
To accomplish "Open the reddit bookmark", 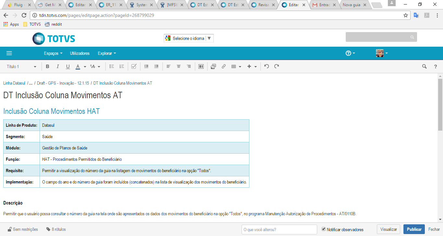I will pyautogui.click(x=53, y=24).
